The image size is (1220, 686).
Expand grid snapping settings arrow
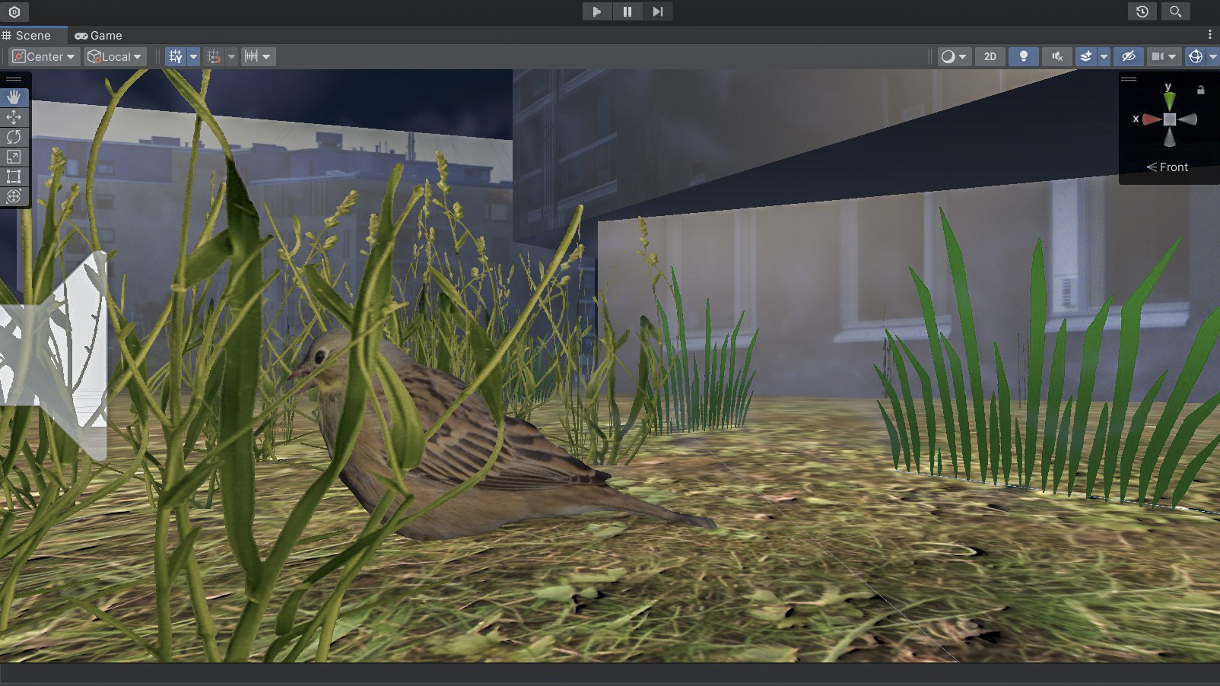231,56
